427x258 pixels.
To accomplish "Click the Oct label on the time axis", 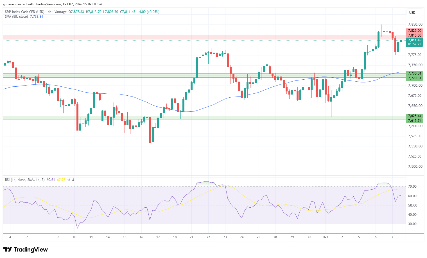I will pos(325,237).
